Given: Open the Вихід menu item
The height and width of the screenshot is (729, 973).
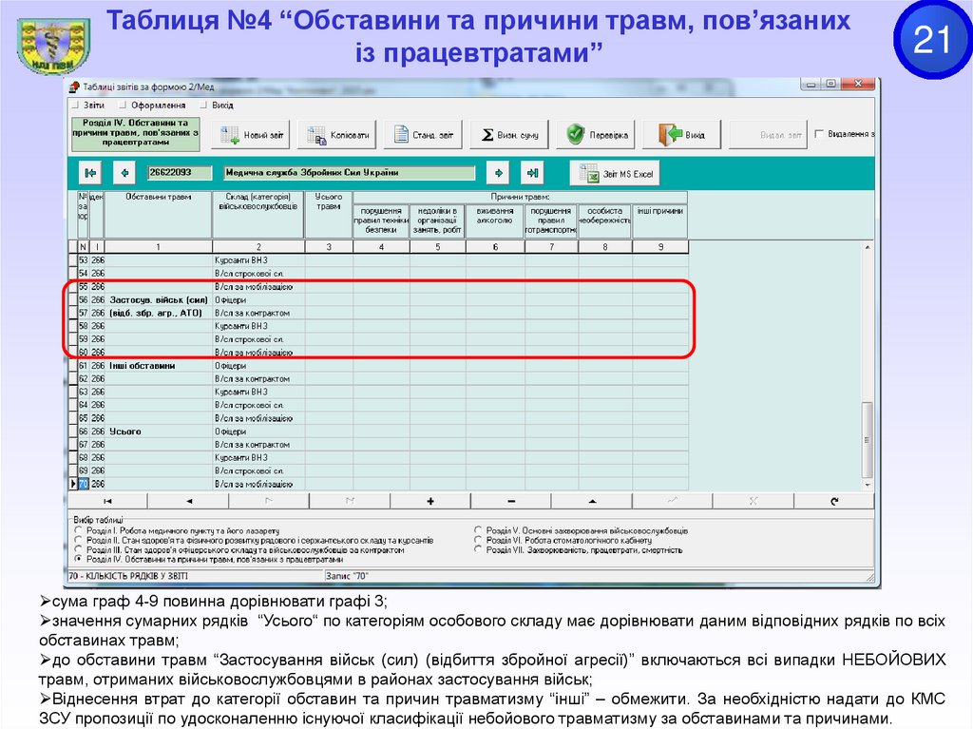Looking at the screenshot, I should pyautogui.click(x=222, y=106).
